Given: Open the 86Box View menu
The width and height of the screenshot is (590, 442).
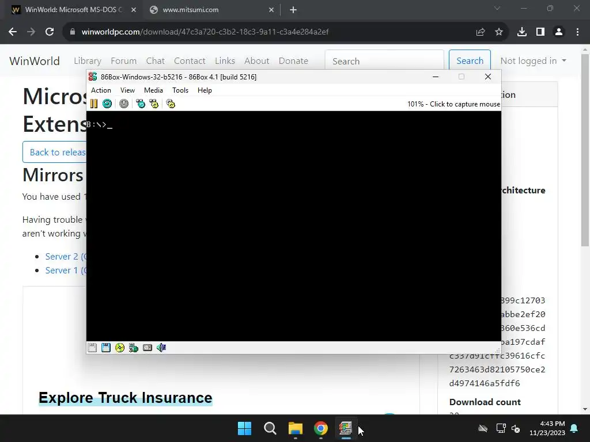Looking at the screenshot, I should coord(127,90).
